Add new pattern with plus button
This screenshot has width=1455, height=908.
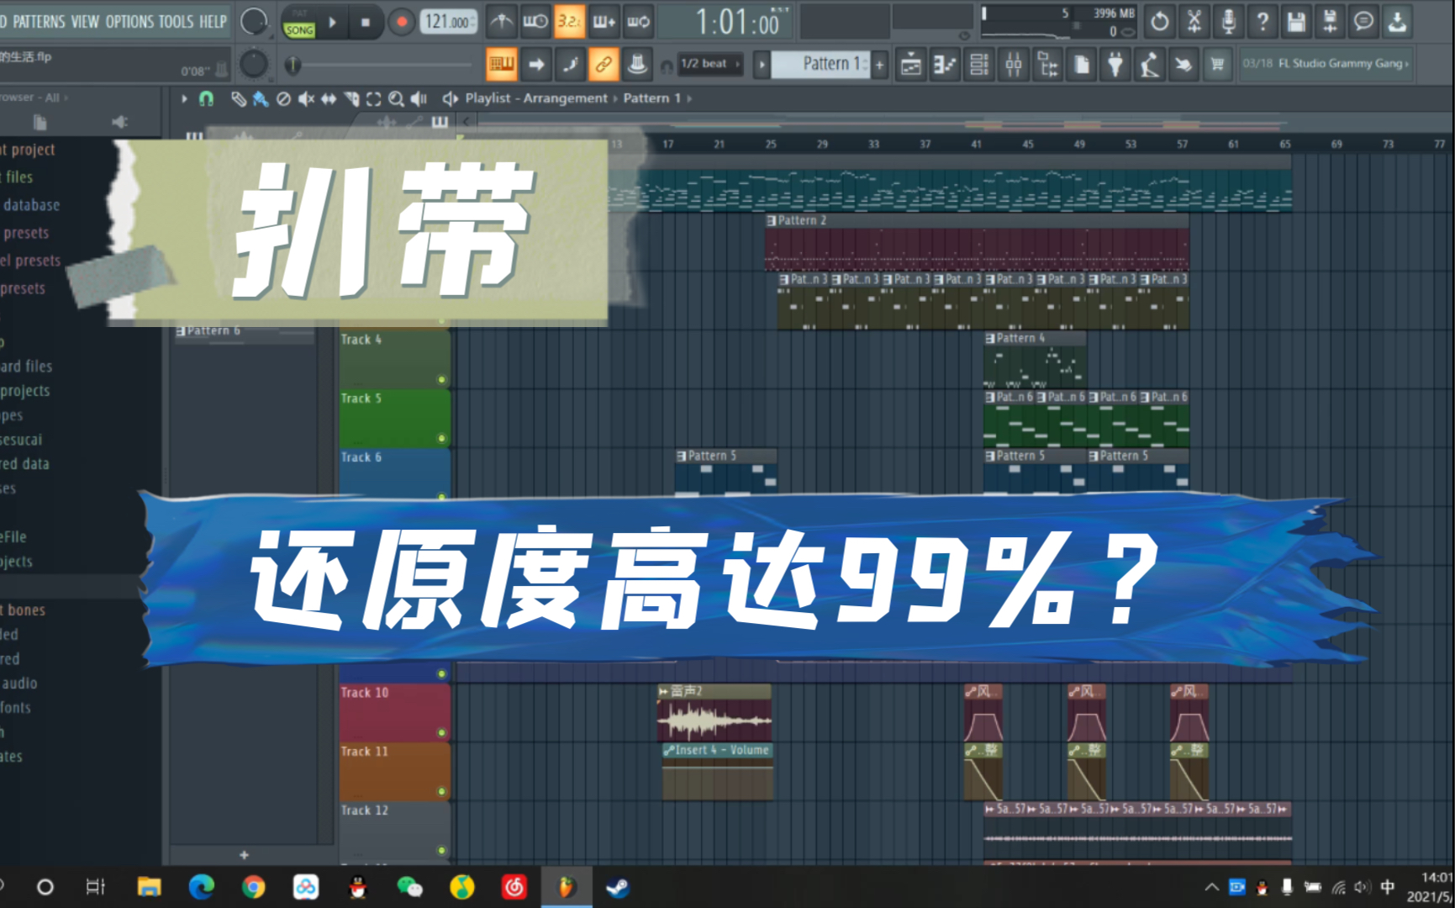tap(880, 64)
